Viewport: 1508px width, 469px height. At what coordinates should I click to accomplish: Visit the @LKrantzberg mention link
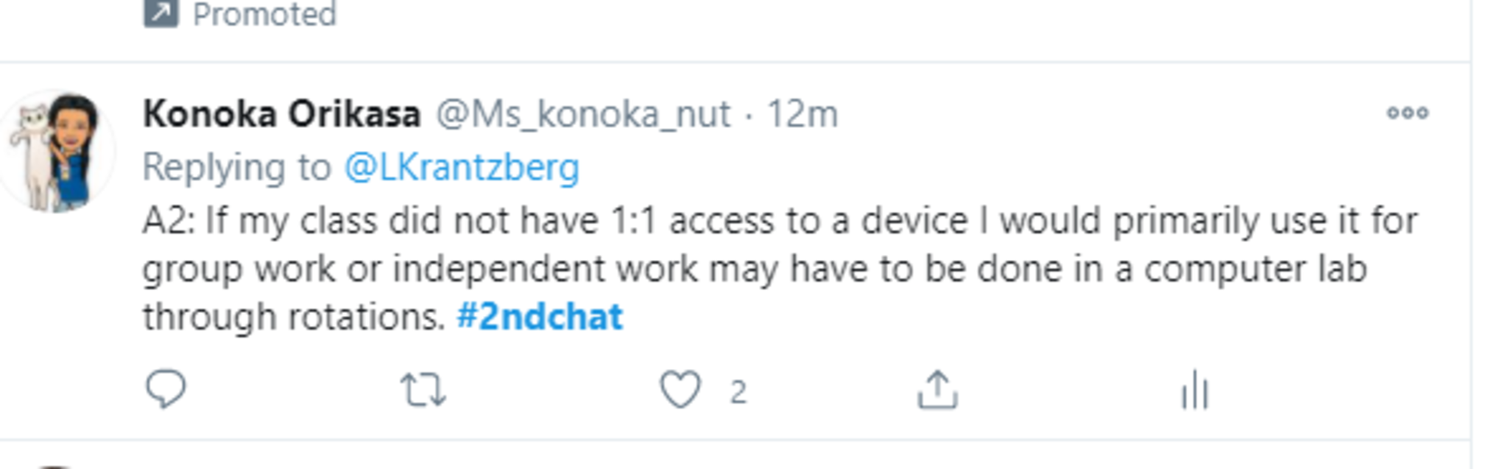pos(462,167)
